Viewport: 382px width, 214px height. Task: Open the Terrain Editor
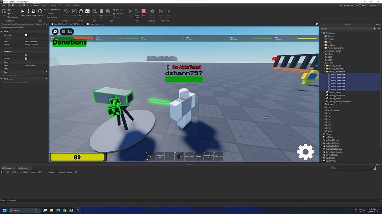point(66,12)
